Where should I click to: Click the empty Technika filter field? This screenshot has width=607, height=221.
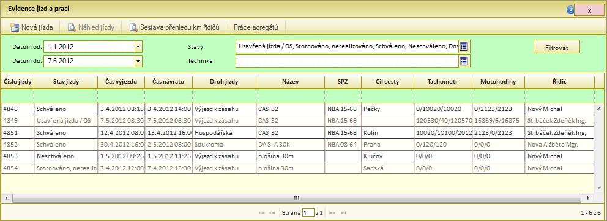tap(347, 61)
